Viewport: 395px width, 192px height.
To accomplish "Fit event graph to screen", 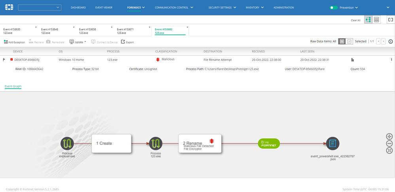I will 389,151.
